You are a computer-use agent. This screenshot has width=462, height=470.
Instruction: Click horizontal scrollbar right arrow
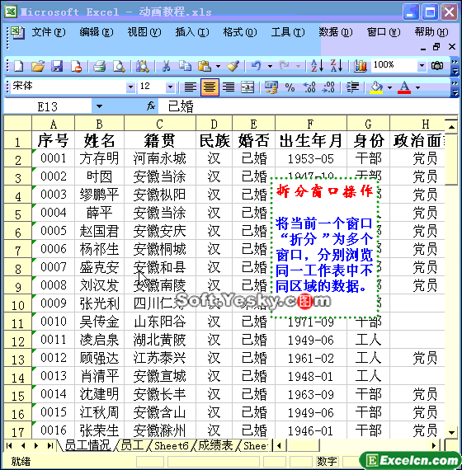click(434, 446)
